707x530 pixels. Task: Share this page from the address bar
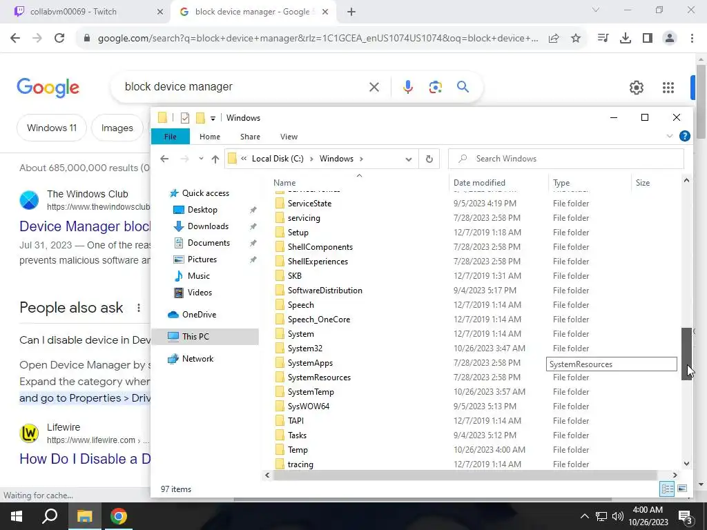coord(554,39)
